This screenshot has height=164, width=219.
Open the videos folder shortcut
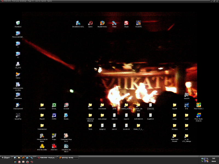90,106
